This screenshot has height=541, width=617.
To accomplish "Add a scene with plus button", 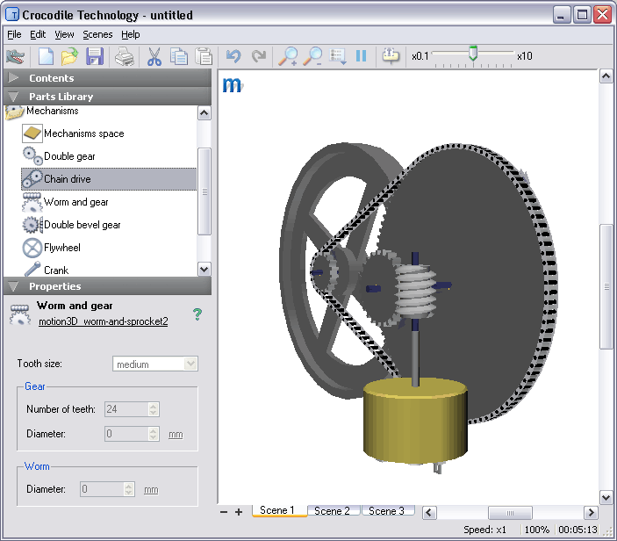I will [x=239, y=512].
